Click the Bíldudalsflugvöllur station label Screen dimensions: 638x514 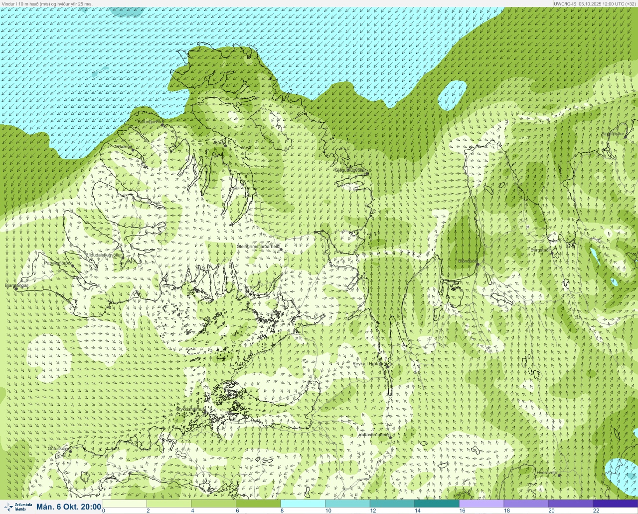104,255
